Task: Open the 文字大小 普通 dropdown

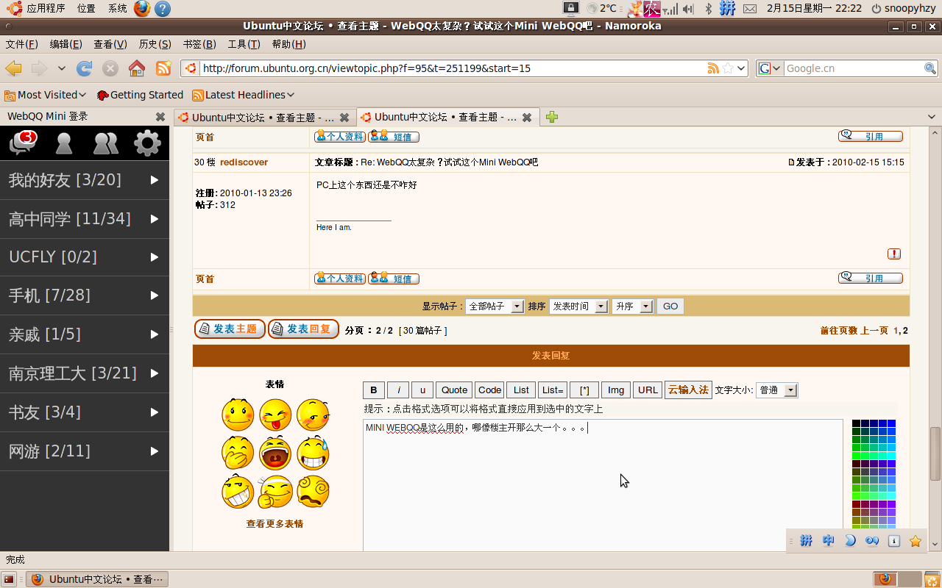Action: click(776, 390)
